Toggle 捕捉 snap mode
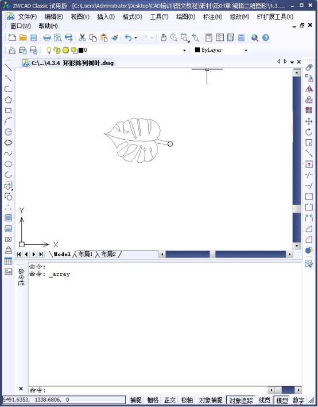The image size is (318, 407). [x=135, y=400]
